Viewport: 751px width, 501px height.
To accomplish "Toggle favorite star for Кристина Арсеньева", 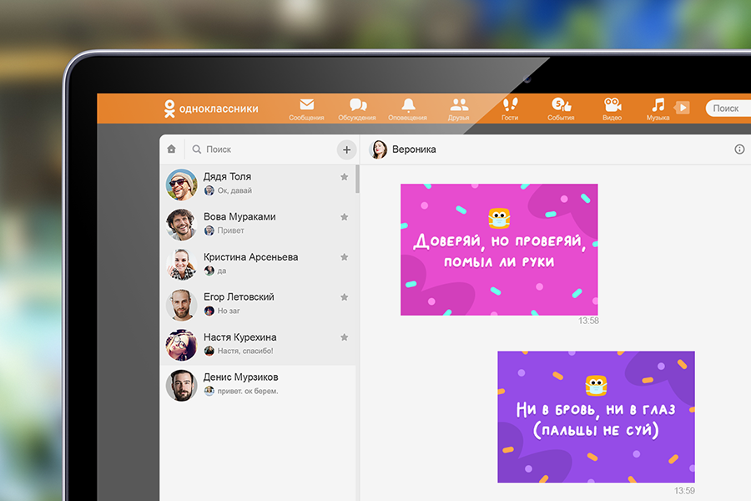I will 344,257.
